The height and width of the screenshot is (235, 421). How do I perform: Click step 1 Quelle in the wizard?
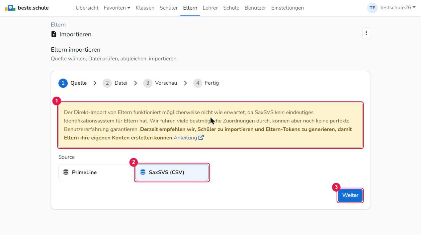pos(73,83)
